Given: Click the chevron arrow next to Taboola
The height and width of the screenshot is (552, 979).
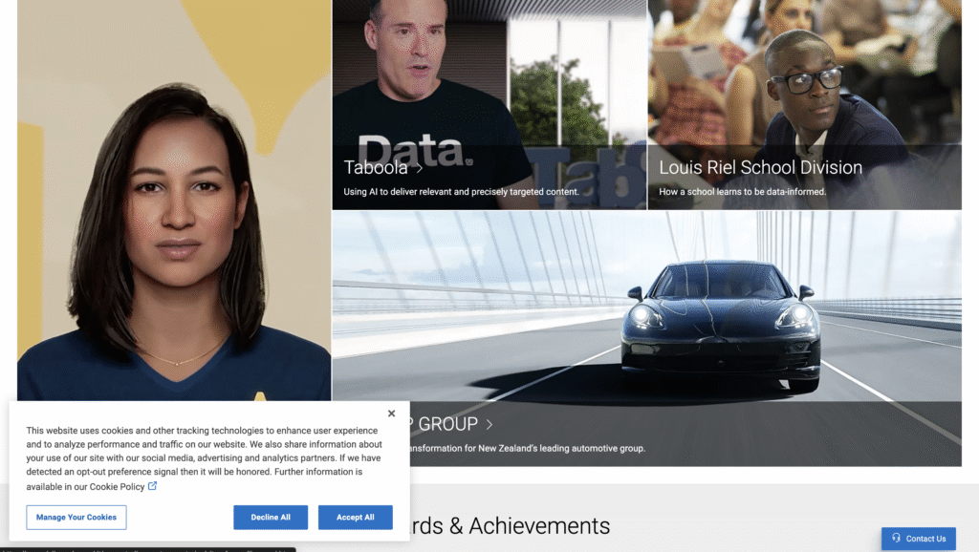Looking at the screenshot, I should (419, 168).
